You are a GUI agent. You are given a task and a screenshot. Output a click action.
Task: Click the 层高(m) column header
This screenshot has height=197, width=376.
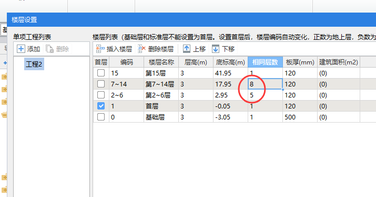[196, 62]
